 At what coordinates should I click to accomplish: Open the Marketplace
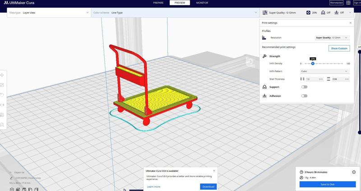point(336,3)
